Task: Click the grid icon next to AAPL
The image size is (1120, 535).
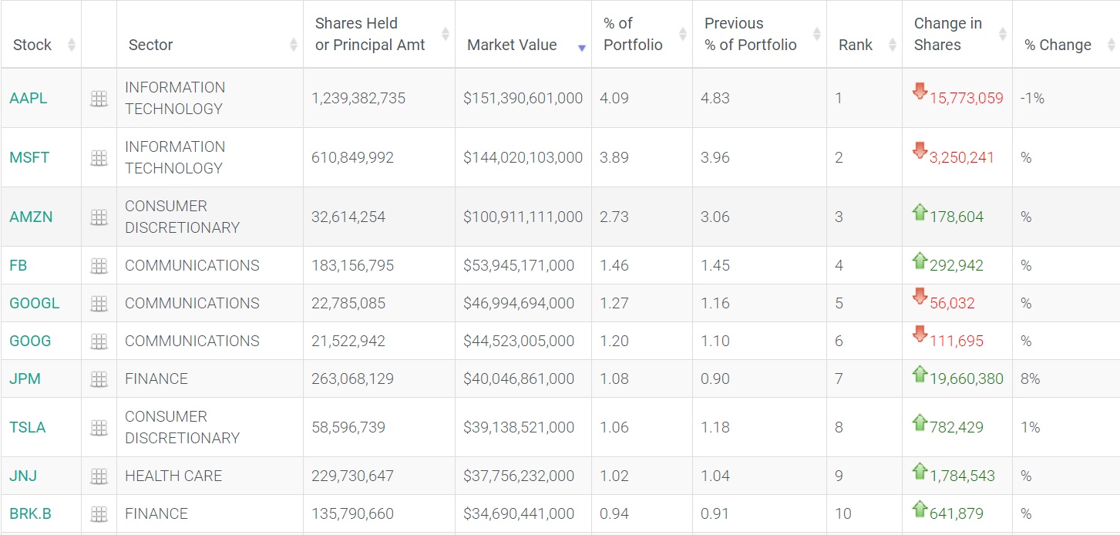Action: pyautogui.click(x=99, y=99)
